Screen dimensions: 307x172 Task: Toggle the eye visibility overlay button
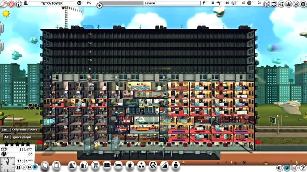[287, 168]
